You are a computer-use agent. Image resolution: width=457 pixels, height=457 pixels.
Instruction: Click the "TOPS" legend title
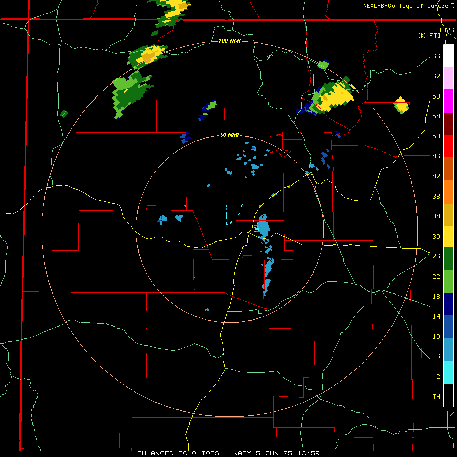[x=446, y=30]
